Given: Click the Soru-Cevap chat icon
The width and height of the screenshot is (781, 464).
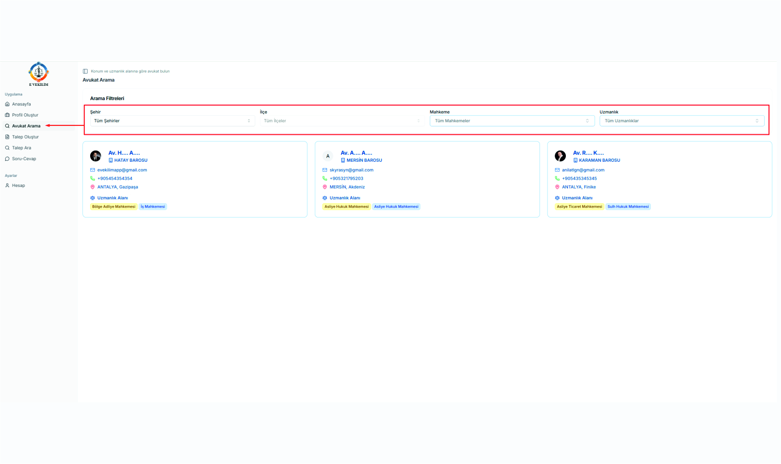Looking at the screenshot, I should pyautogui.click(x=7, y=159).
